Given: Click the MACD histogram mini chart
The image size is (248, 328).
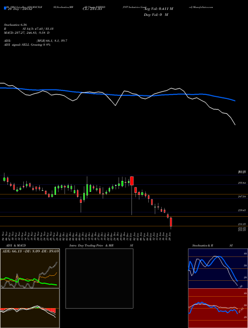Looking at the screenshot, I should pos(30,308).
